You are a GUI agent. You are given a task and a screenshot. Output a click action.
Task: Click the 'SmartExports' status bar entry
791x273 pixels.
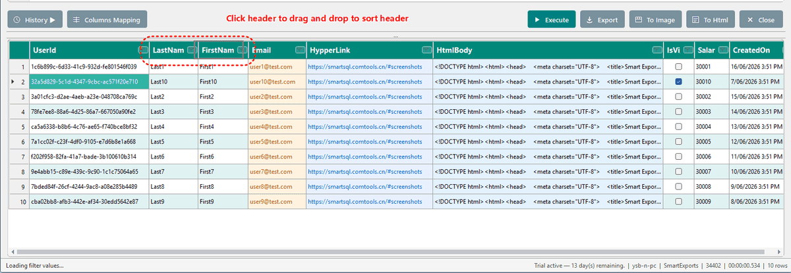tap(682, 266)
